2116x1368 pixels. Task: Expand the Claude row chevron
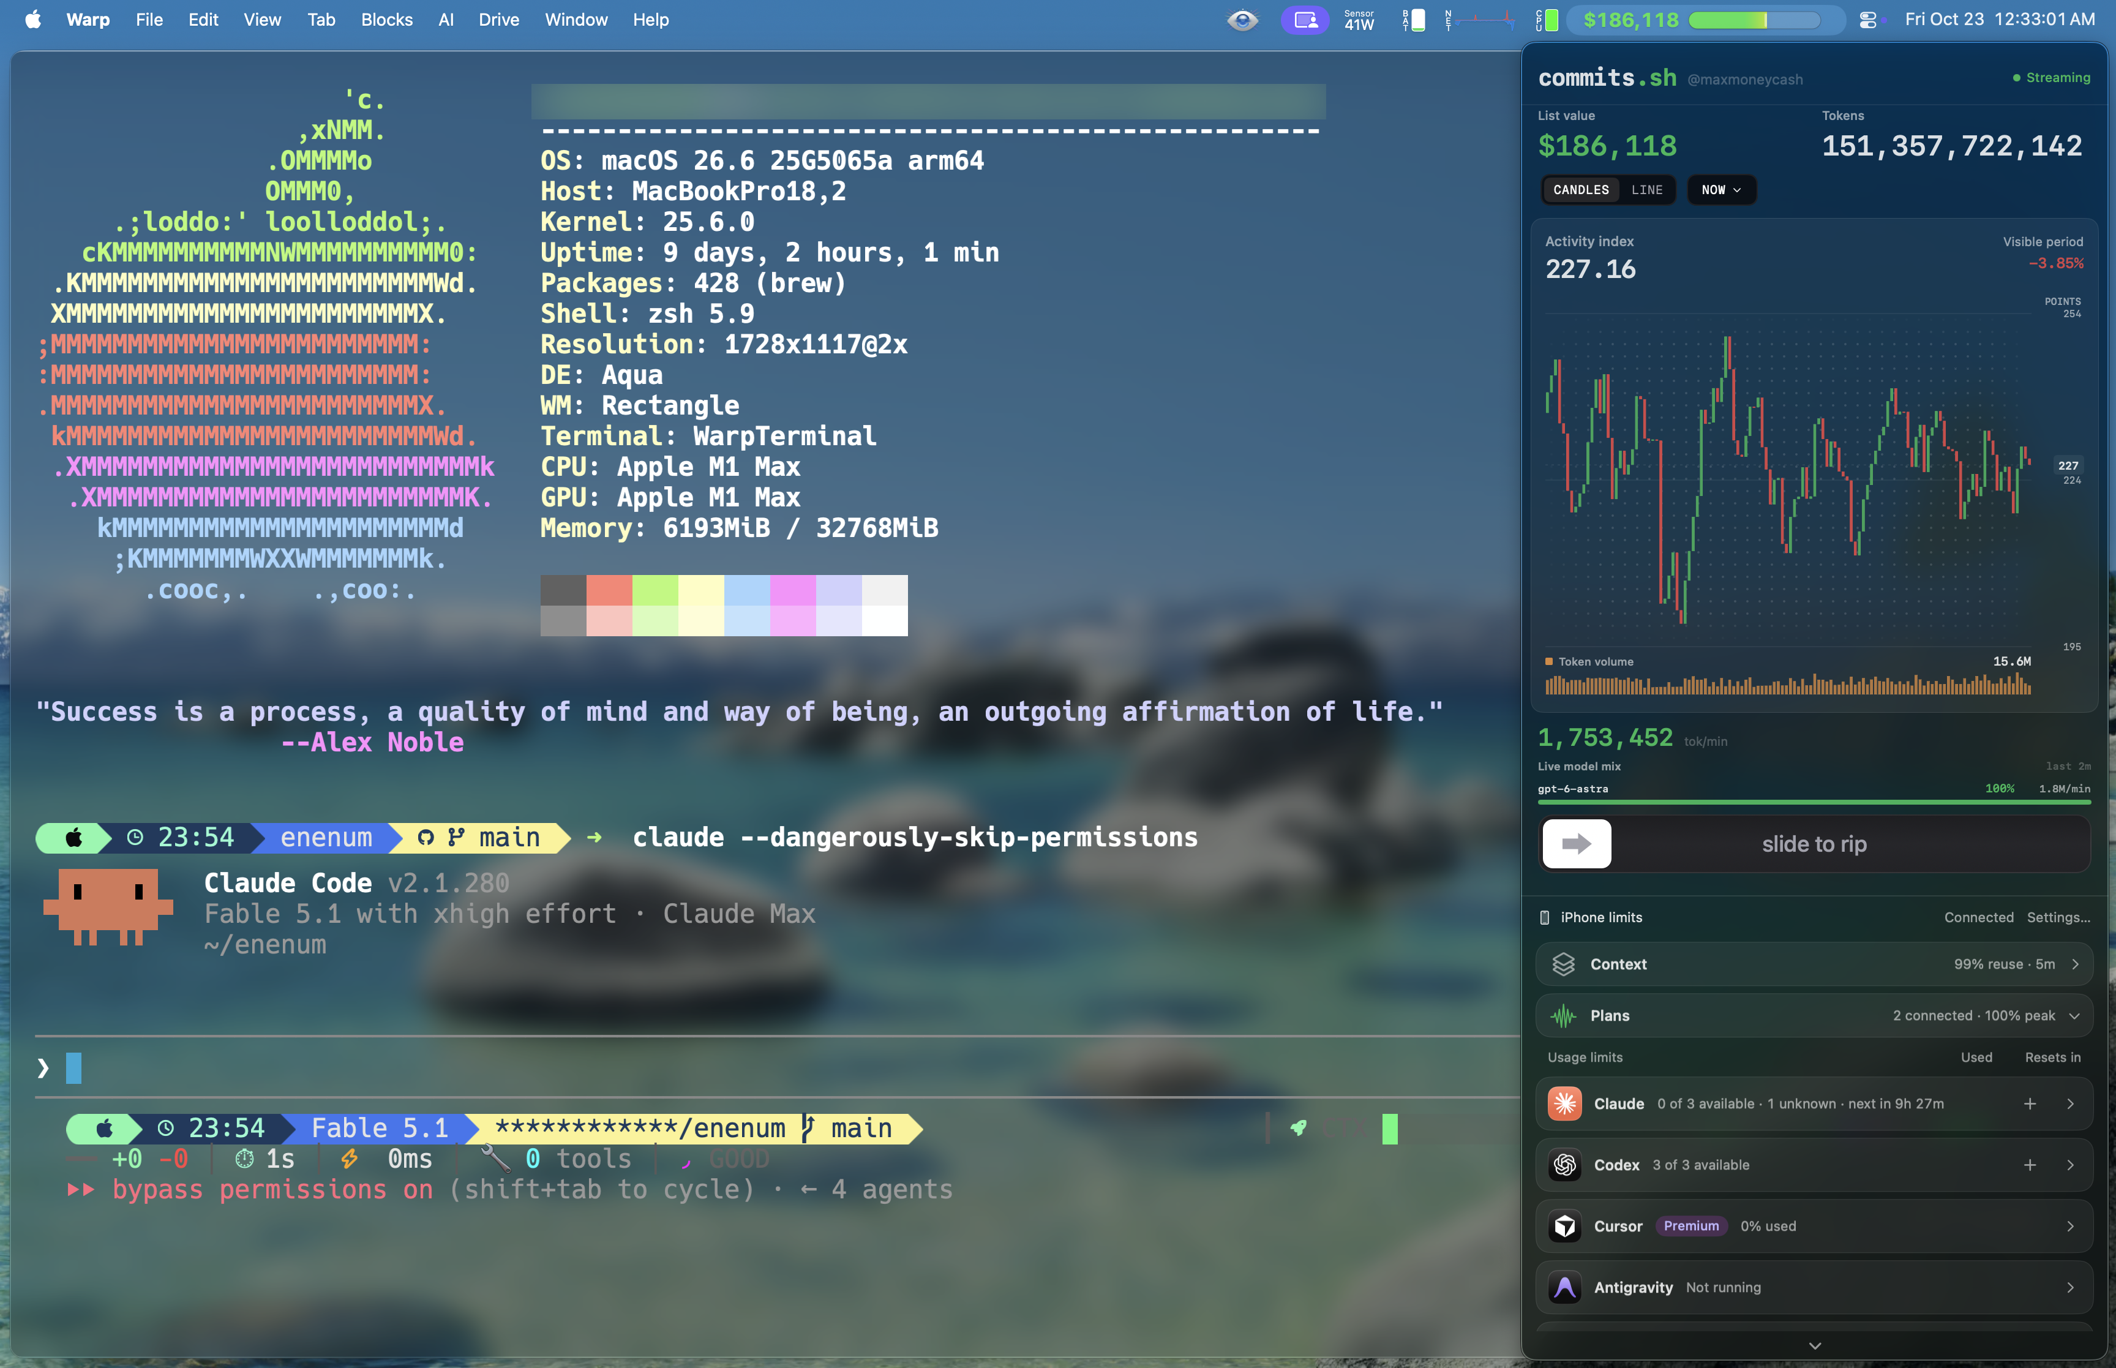(x=2070, y=1104)
